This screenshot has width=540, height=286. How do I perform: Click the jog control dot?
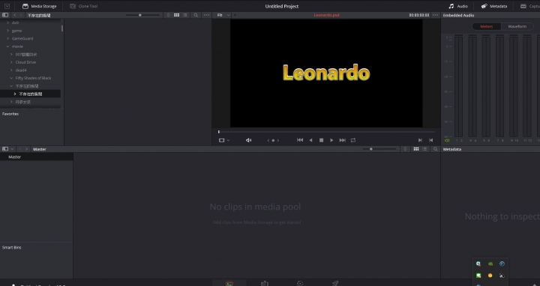(273, 140)
